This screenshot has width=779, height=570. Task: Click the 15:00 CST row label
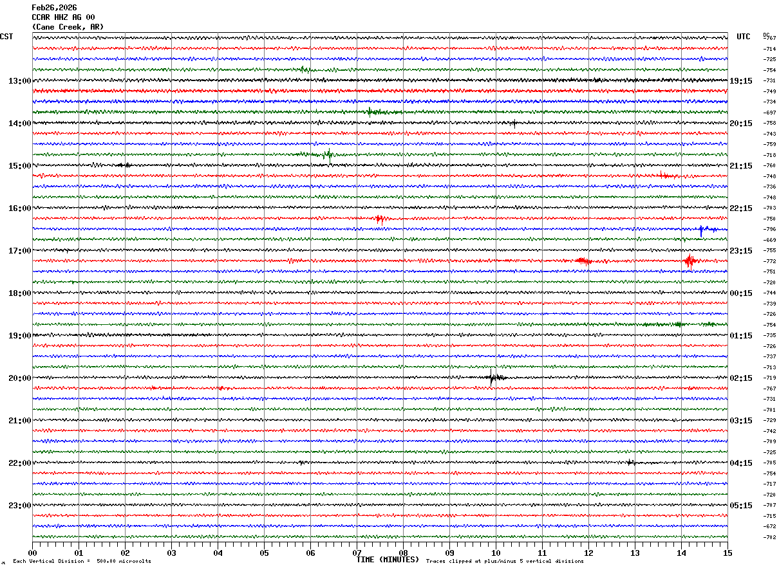point(19,165)
